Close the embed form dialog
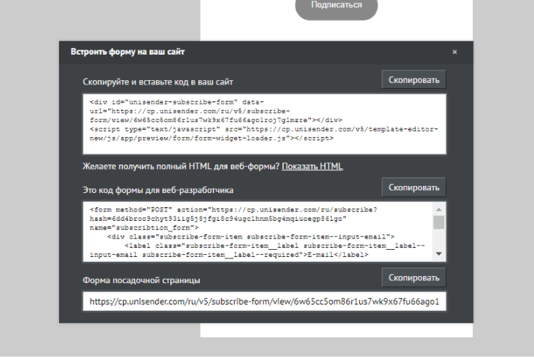534x357 pixels. point(454,52)
